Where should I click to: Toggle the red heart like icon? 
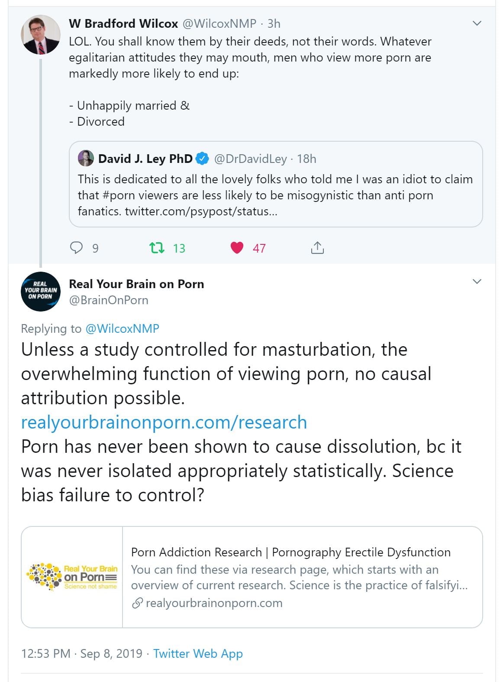pyautogui.click(x=237, y=248)
